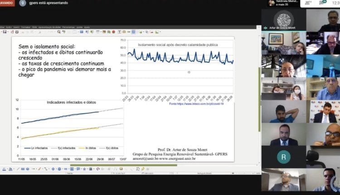Viewport: 340px width, 195px height.
Task: Open the Meet chat messages icon
Action: pos(322,3)
